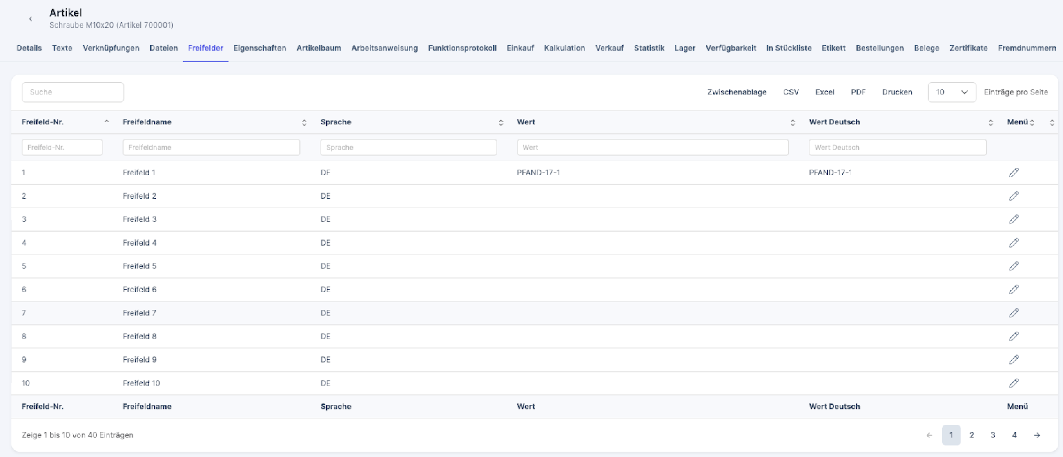
Task: Sort the Sprache column
Action: 501,122
